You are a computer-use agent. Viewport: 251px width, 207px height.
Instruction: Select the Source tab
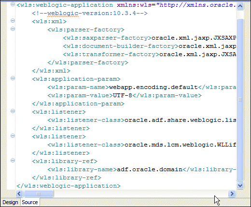tap(30, 202)
